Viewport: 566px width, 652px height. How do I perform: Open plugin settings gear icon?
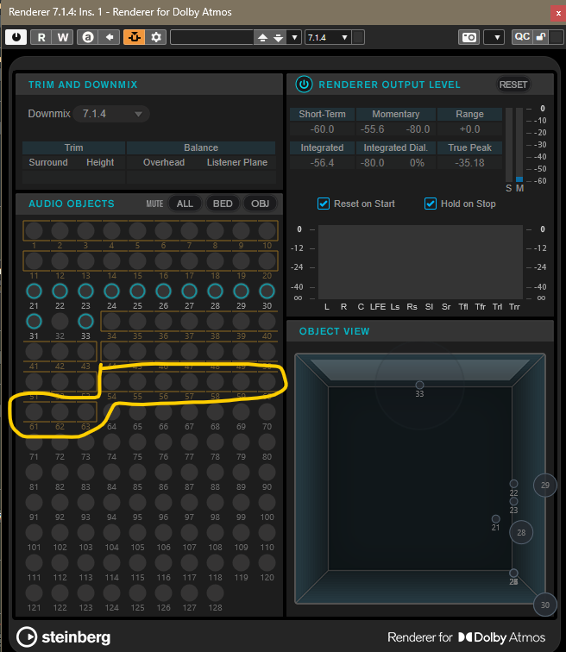tap(156, 37)
